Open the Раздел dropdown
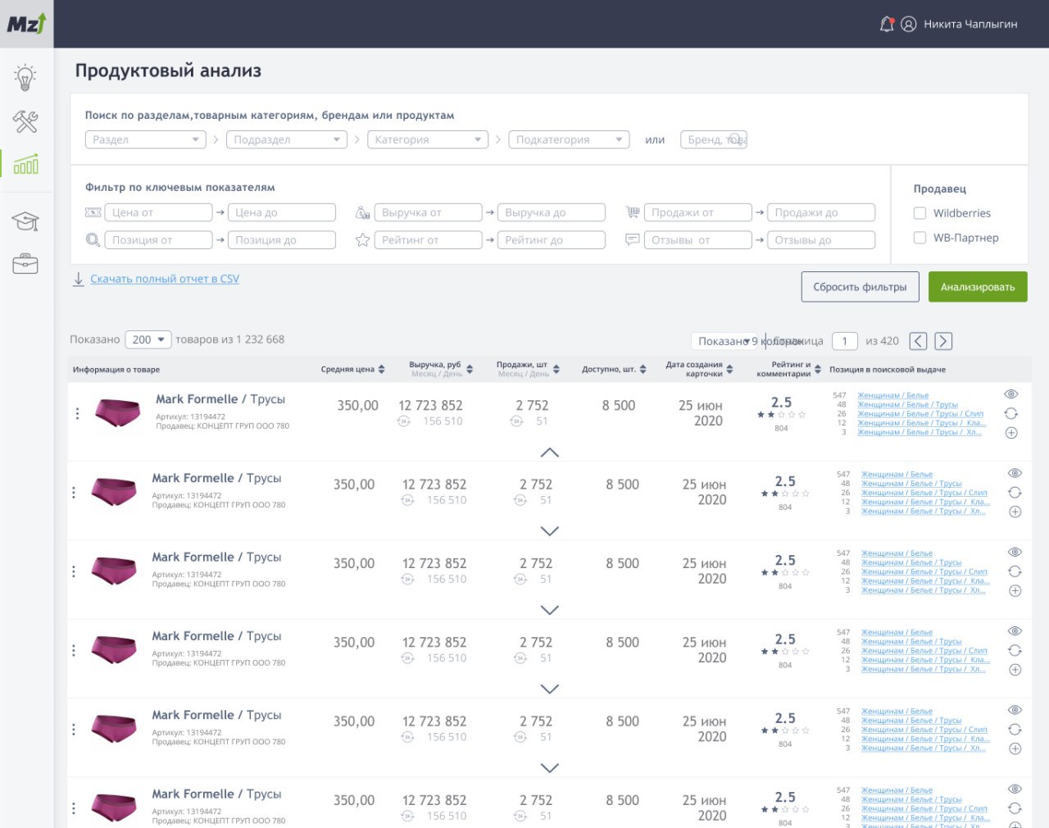Image resolution: width=1049 pixels, height=828 pixels. point(145,139)
